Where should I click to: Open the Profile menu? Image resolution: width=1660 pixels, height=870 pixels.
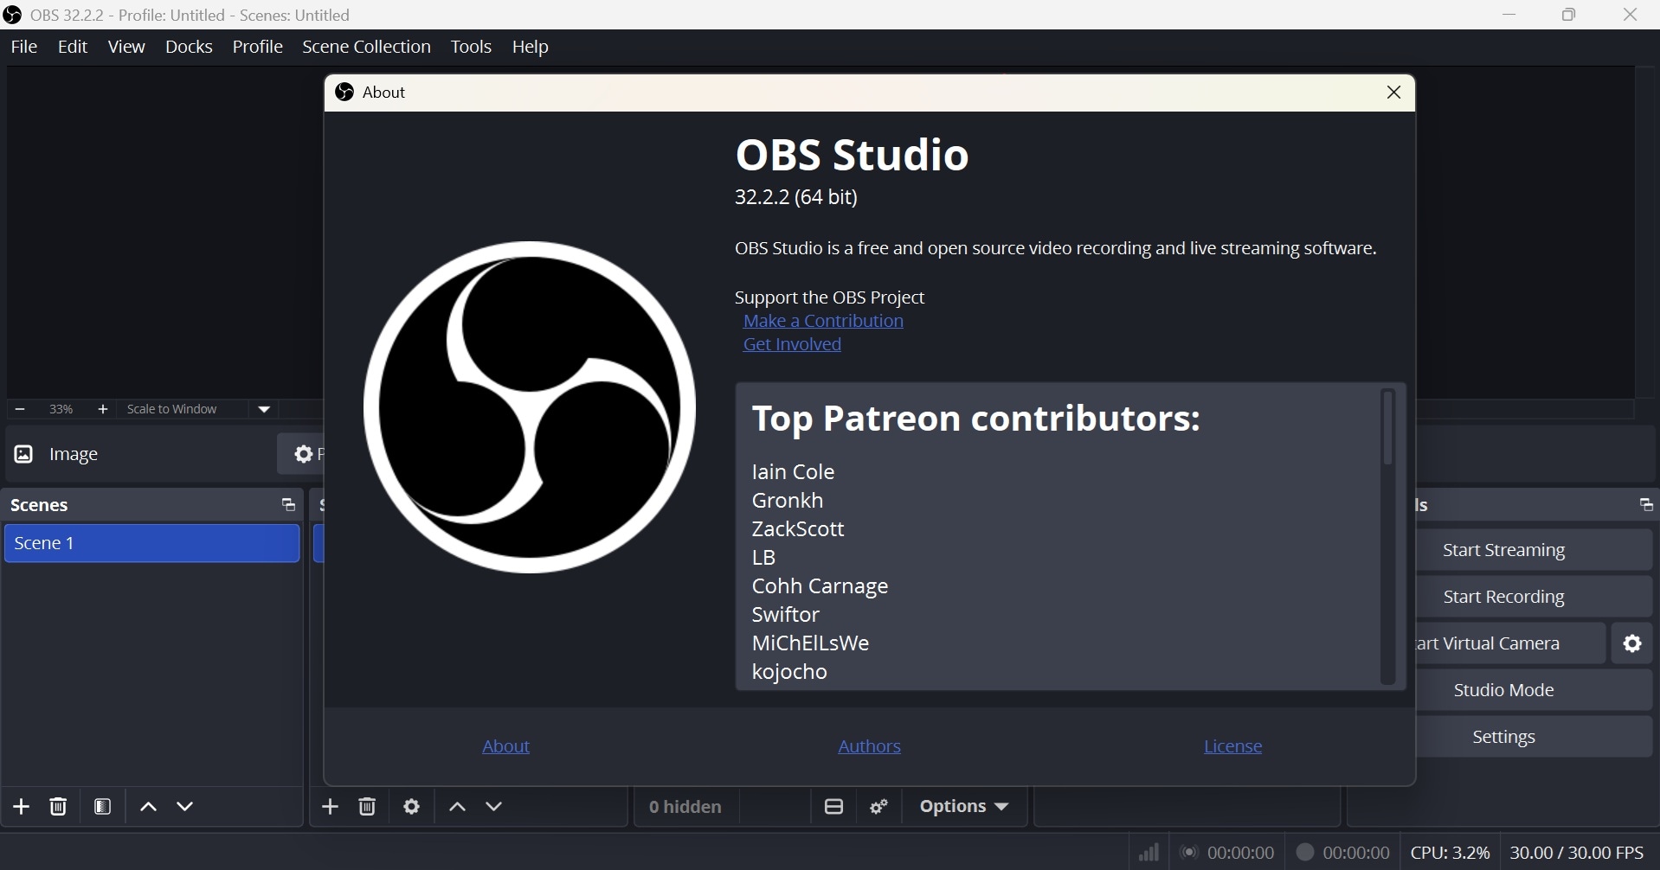258,47
